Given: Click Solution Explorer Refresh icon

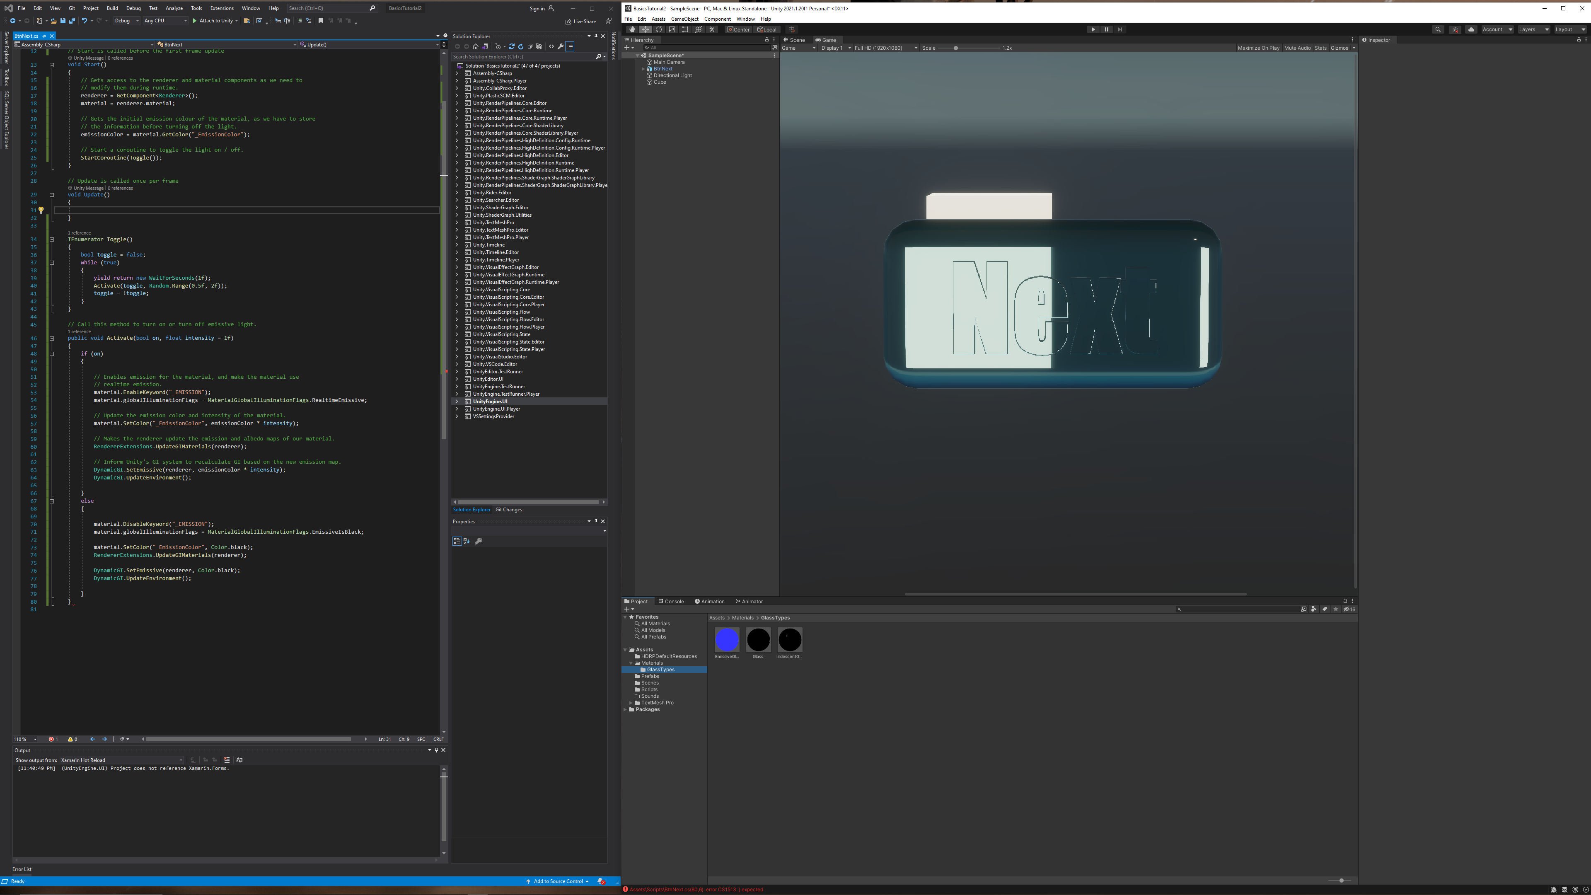Looking at the screenshot, I should click(x=521, y=46).
